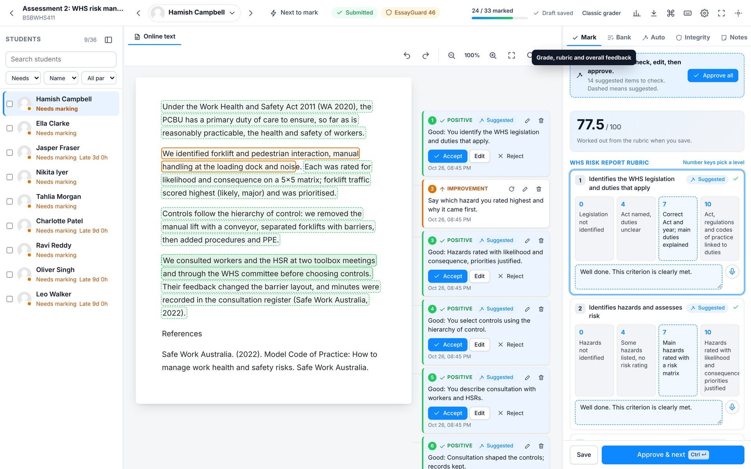Open the Needs filter dropdown
The image size is (751, 469).
[23, 78]
